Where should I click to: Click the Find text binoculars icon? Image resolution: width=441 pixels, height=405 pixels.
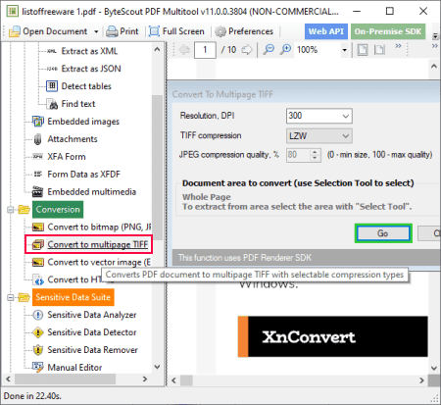point(52,104)
